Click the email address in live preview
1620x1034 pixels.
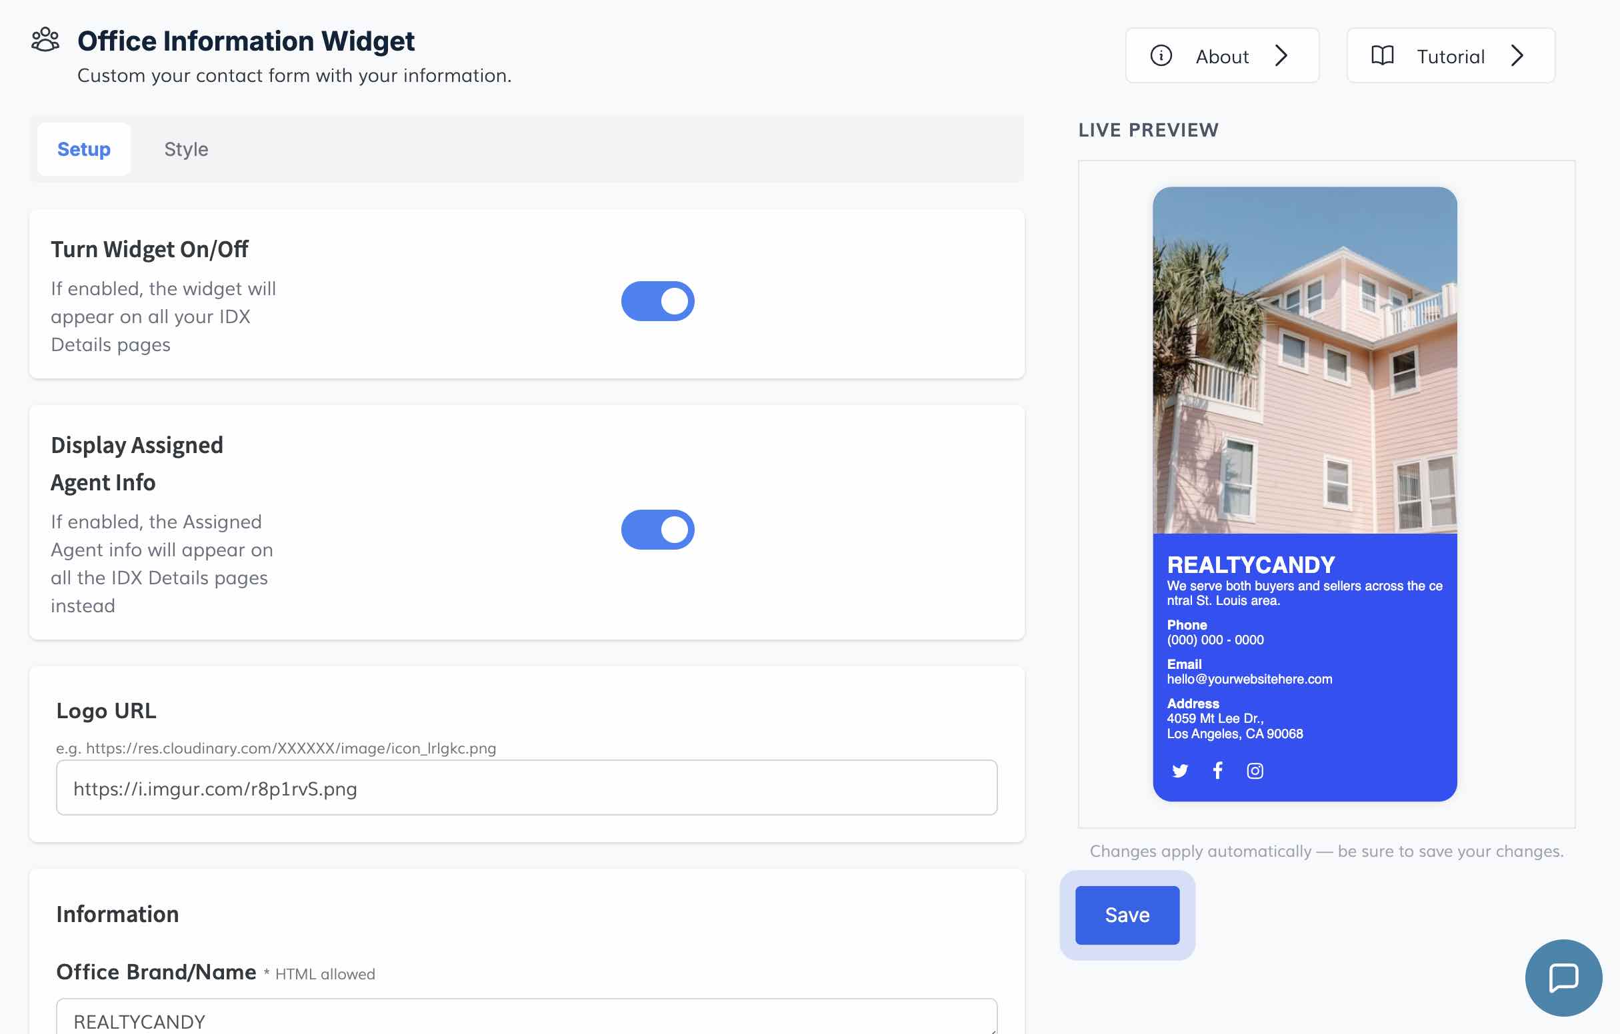pyautogui.click(x=1249, y=679)
